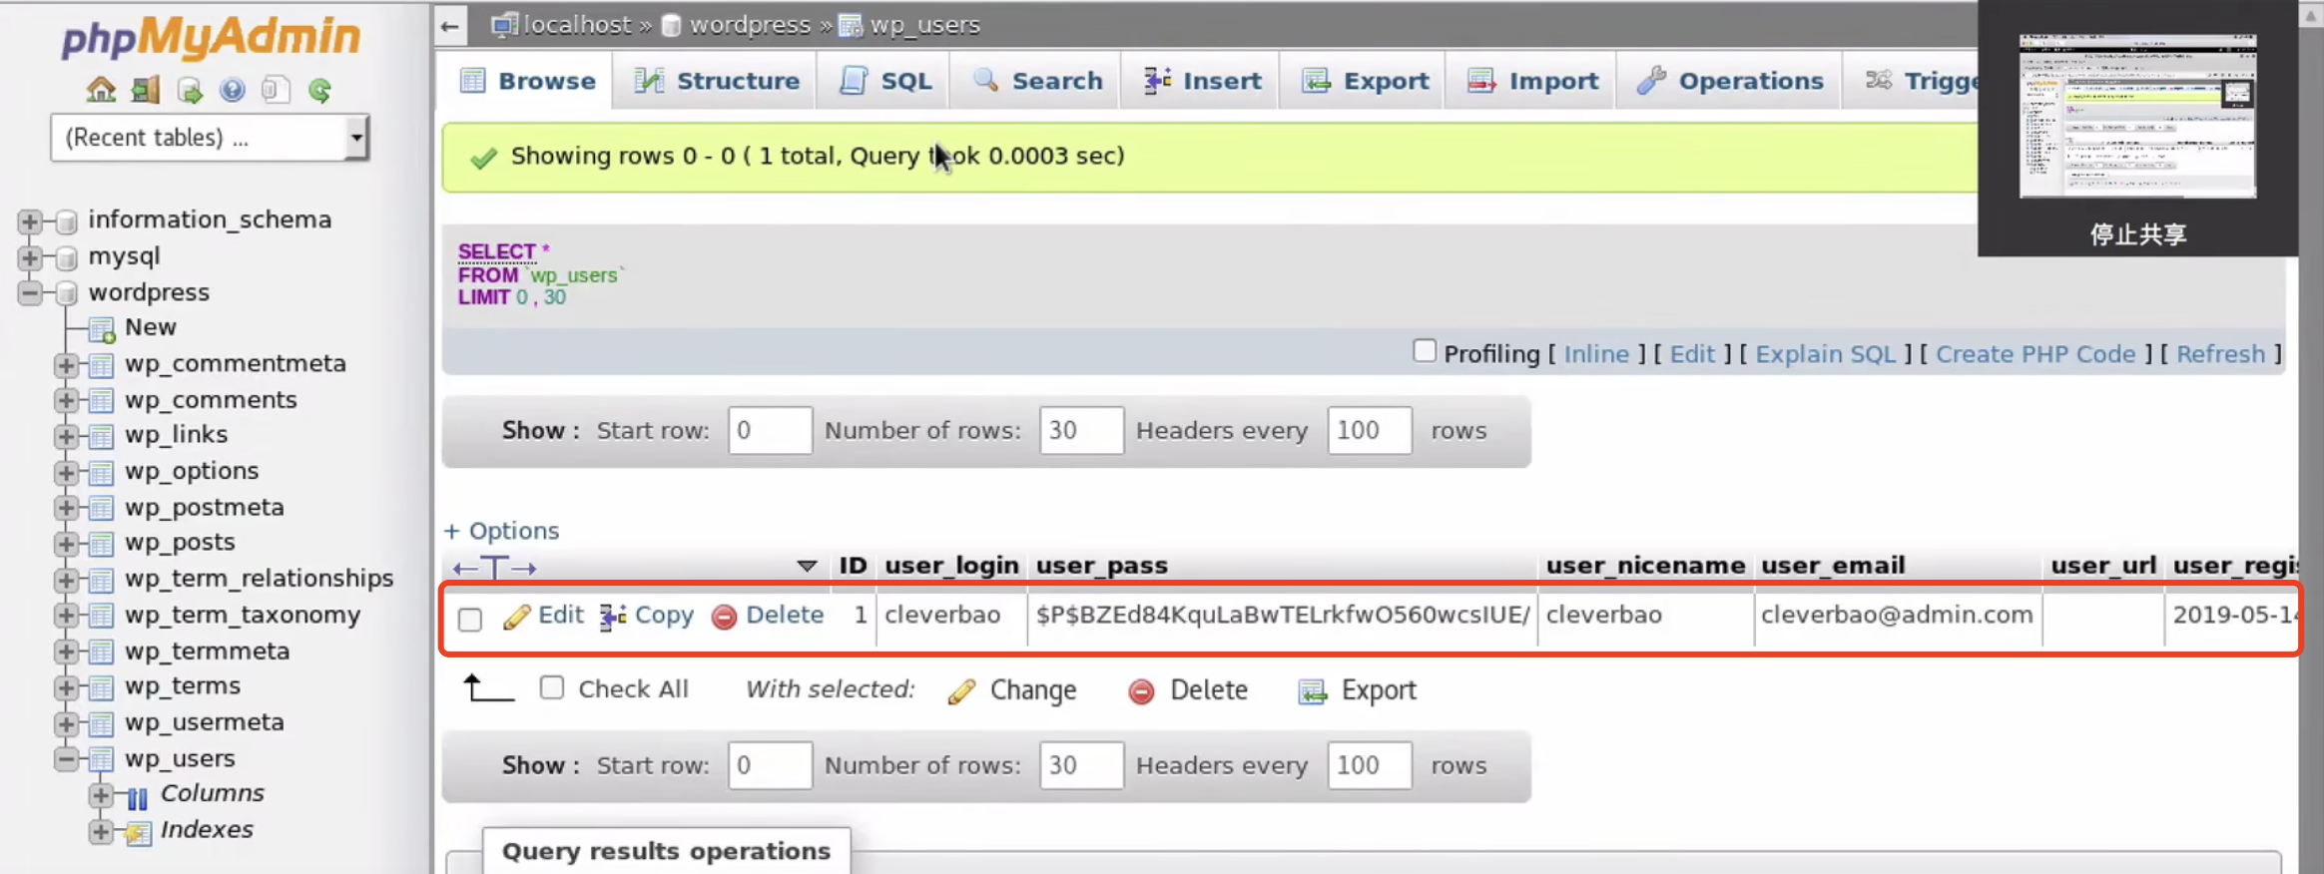
Task: Open the SQL tab
Action: click(x=885, y=81)
